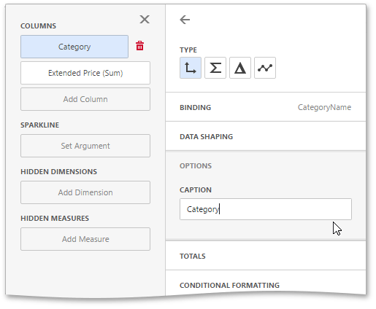Expand the Data Shaping section
The width and height of the screenshot is (376, 309).
pyautogui.click(x=266, y=136)
